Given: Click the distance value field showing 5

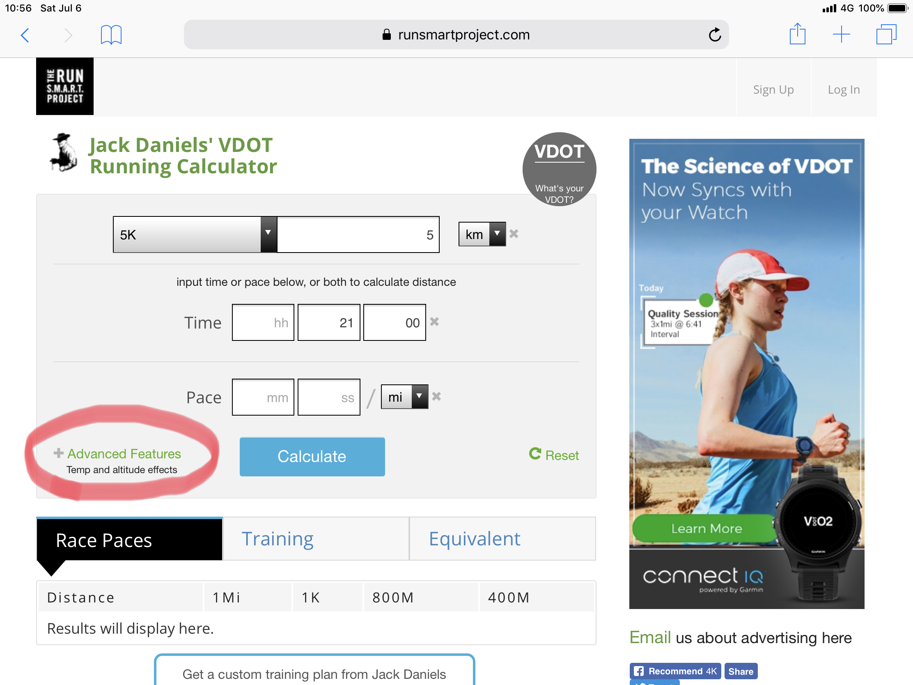Looking at the screenshot, I should point(358,234).
